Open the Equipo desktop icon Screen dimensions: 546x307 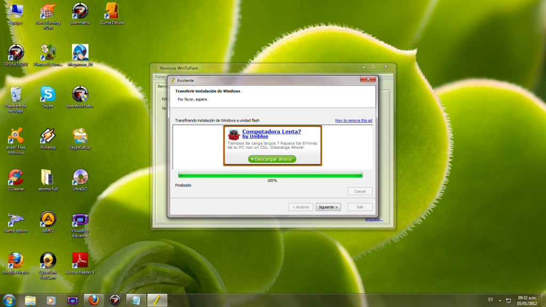(x=15, y=14)
